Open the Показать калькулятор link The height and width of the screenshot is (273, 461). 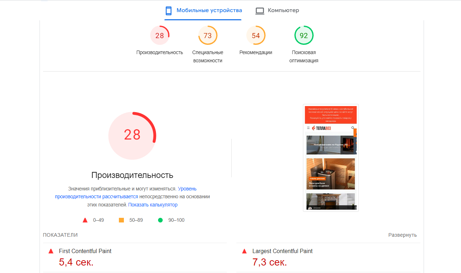pyautogui.click(x=153, y=204)
